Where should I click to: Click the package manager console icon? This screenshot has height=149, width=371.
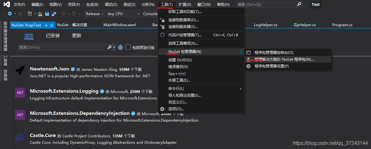point(248,53)
